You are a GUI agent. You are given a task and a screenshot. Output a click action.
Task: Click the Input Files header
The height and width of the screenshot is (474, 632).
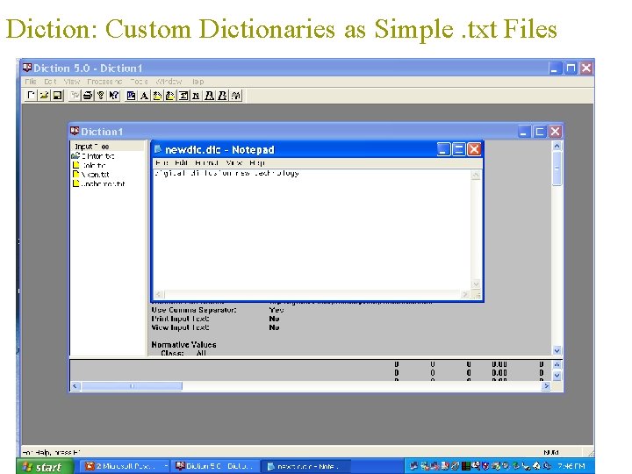pyautogui.click(x=107, y=146)
